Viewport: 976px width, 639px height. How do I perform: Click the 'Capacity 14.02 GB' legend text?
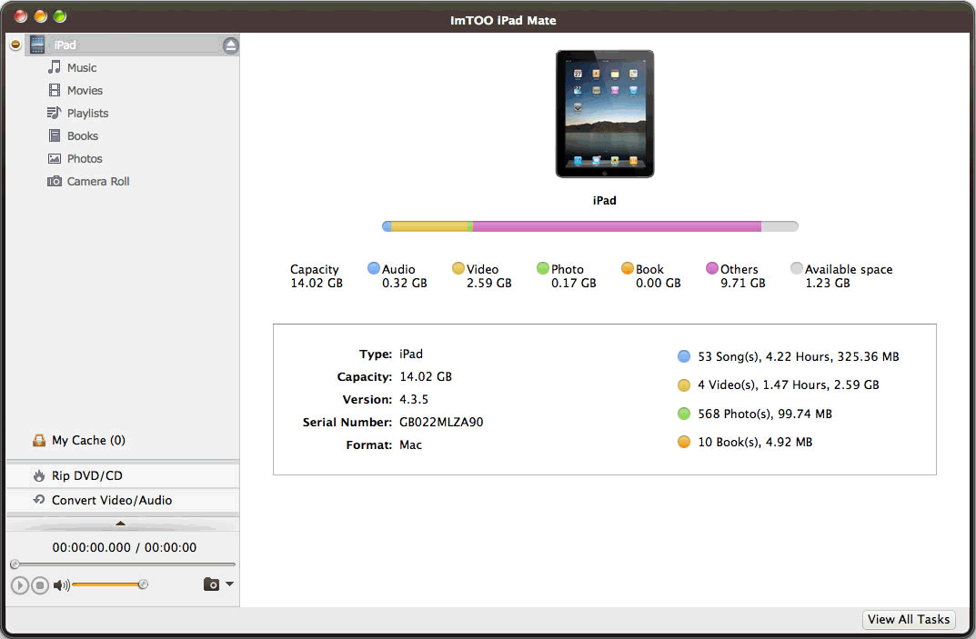point(317,276)
